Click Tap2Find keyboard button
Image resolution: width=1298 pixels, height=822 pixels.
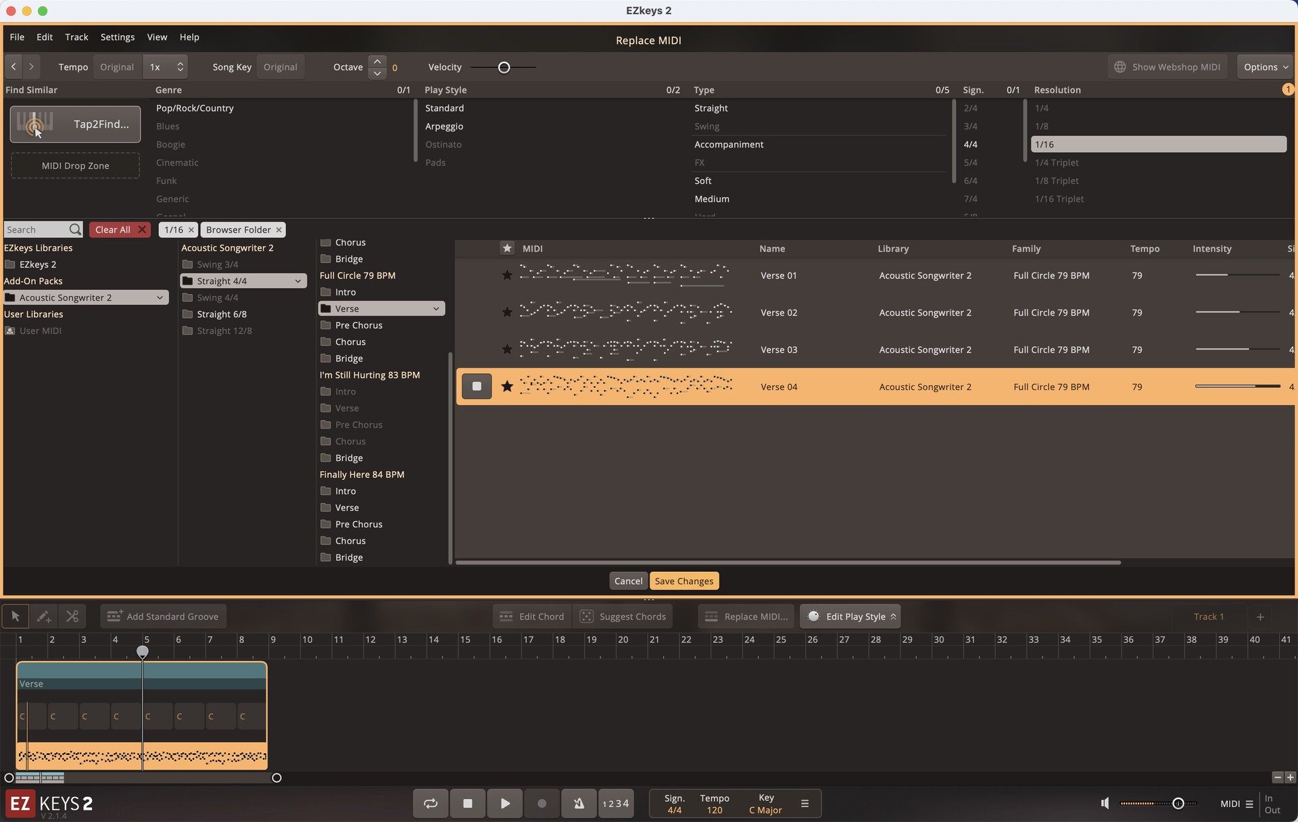point(75,124)
